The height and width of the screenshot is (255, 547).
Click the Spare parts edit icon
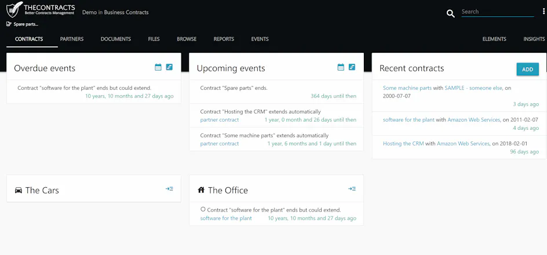tap(9, 24)
